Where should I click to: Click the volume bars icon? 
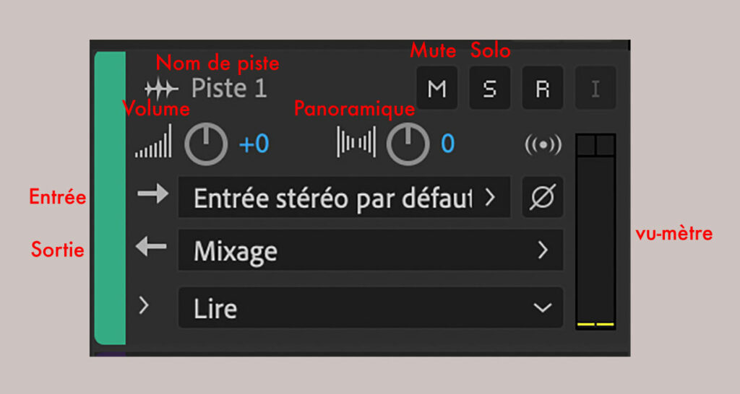pos(153,143)
